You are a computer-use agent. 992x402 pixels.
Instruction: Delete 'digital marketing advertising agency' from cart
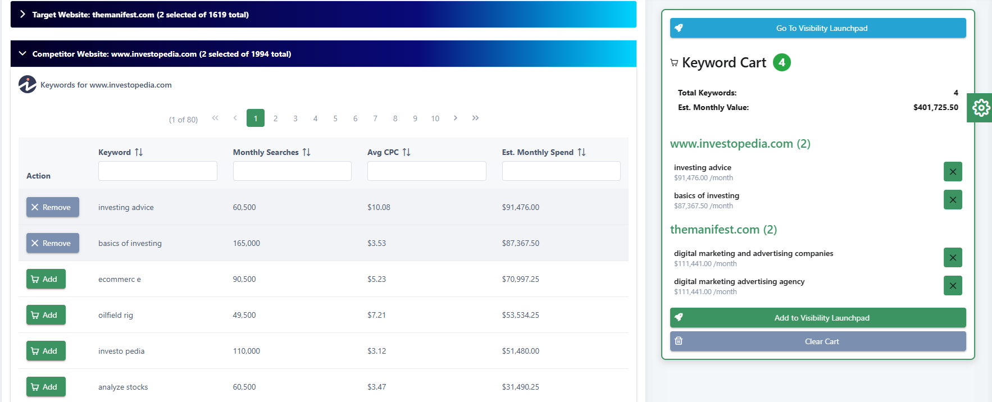[953, 286]
